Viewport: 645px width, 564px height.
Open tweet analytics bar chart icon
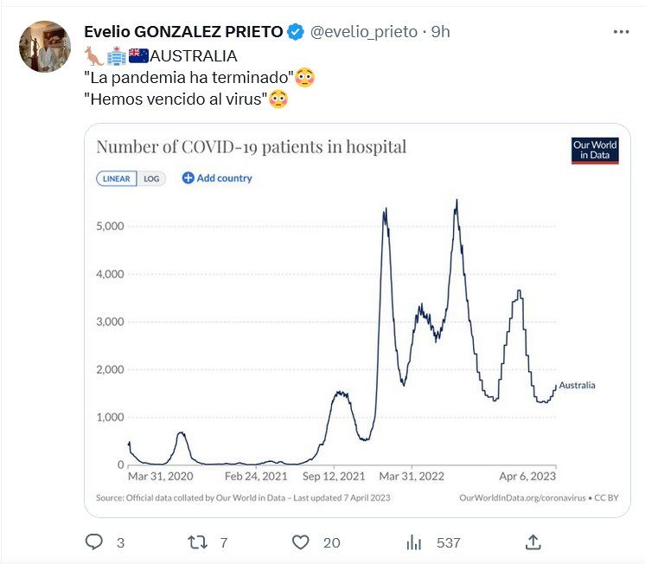pos(415,542)
